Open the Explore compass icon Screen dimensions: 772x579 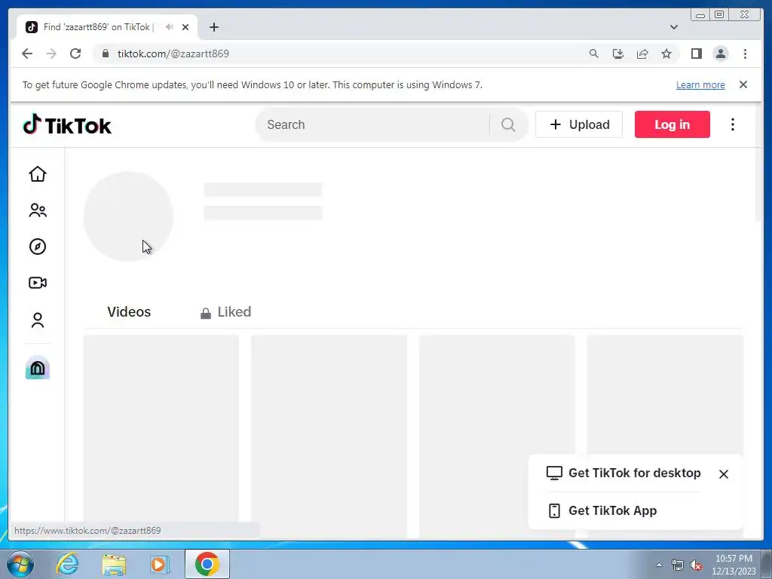pyautogui.click(x=38, y=247)
